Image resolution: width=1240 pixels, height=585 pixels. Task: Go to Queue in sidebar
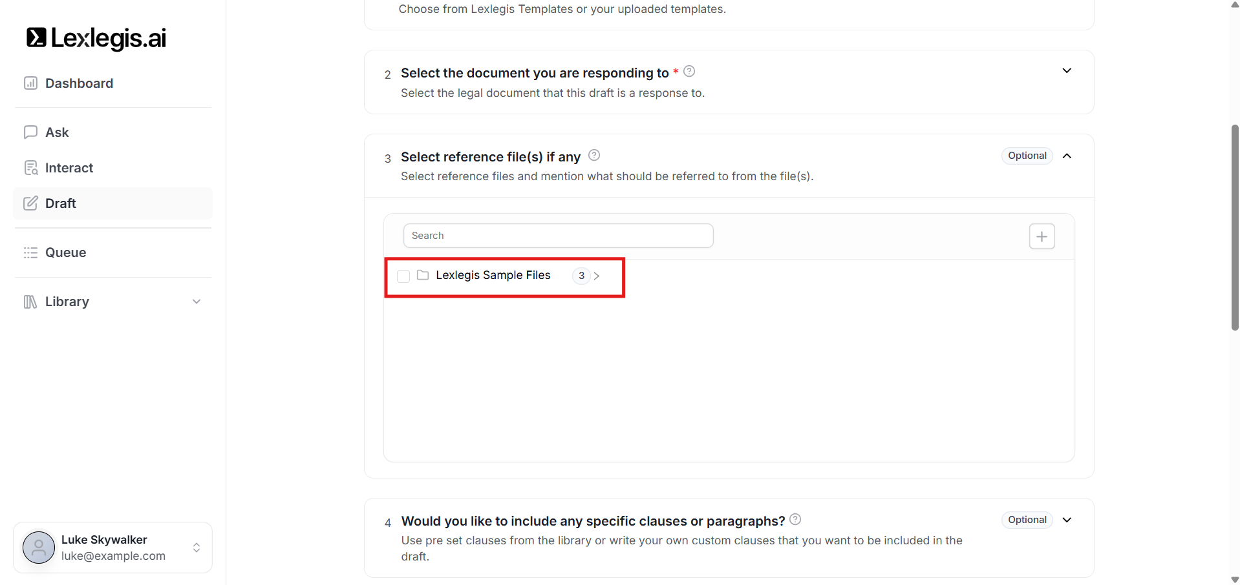click(65, 252)
